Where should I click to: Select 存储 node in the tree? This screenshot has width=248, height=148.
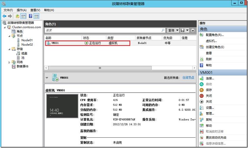(x=20, y=49)
